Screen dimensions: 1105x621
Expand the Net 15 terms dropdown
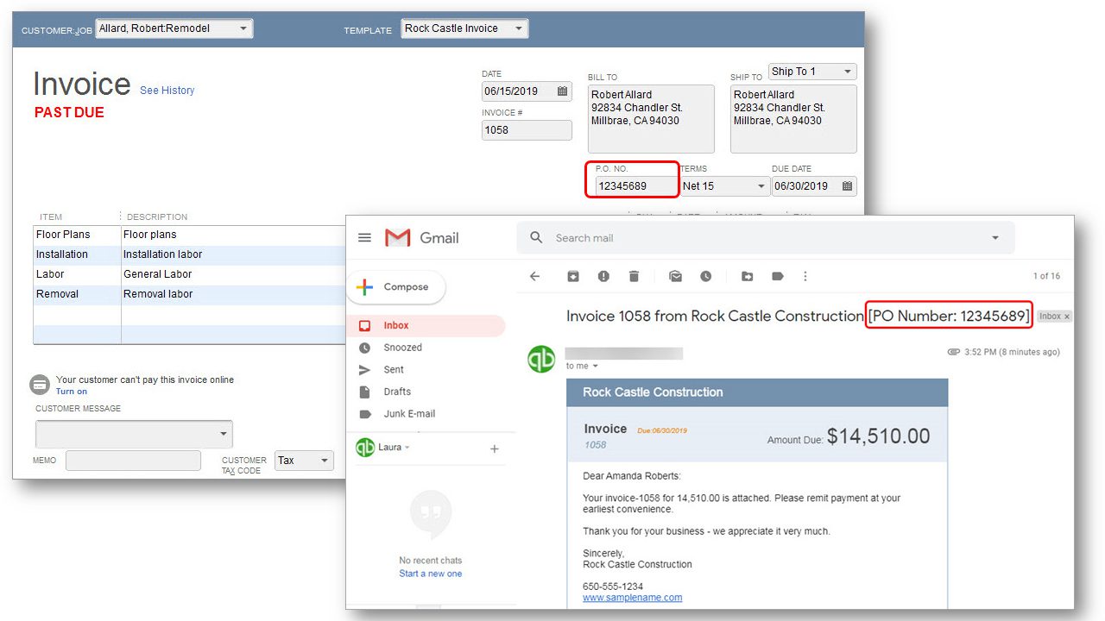point(761,186)
